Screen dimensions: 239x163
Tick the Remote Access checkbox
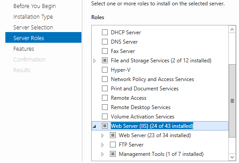(105, 98)
